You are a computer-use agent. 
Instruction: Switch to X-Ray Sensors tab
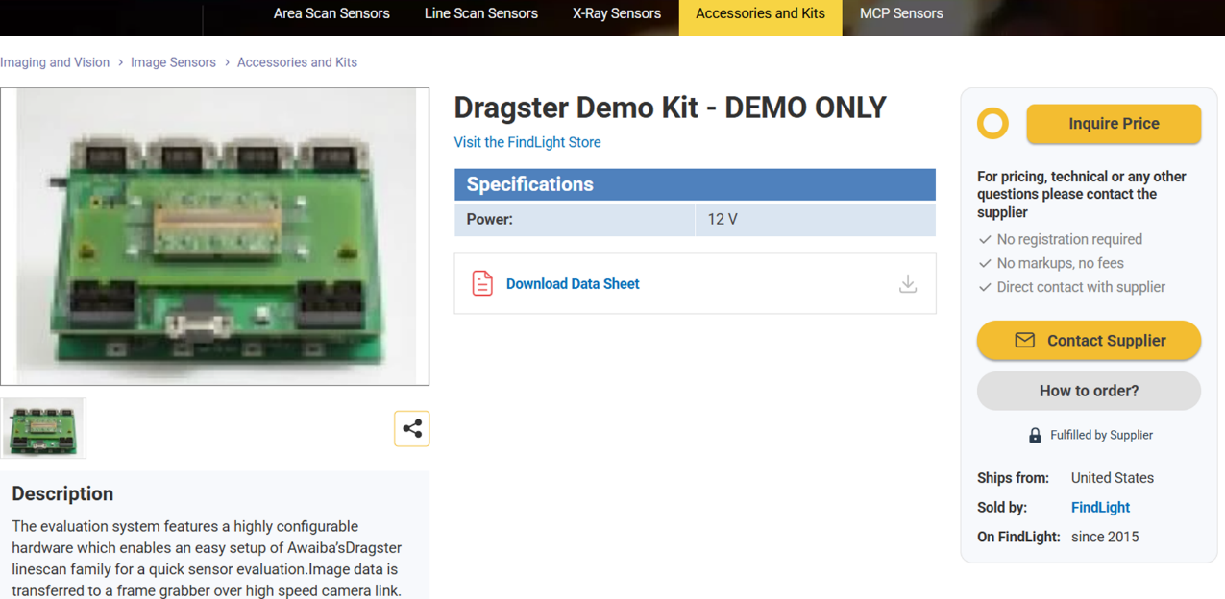616,14
